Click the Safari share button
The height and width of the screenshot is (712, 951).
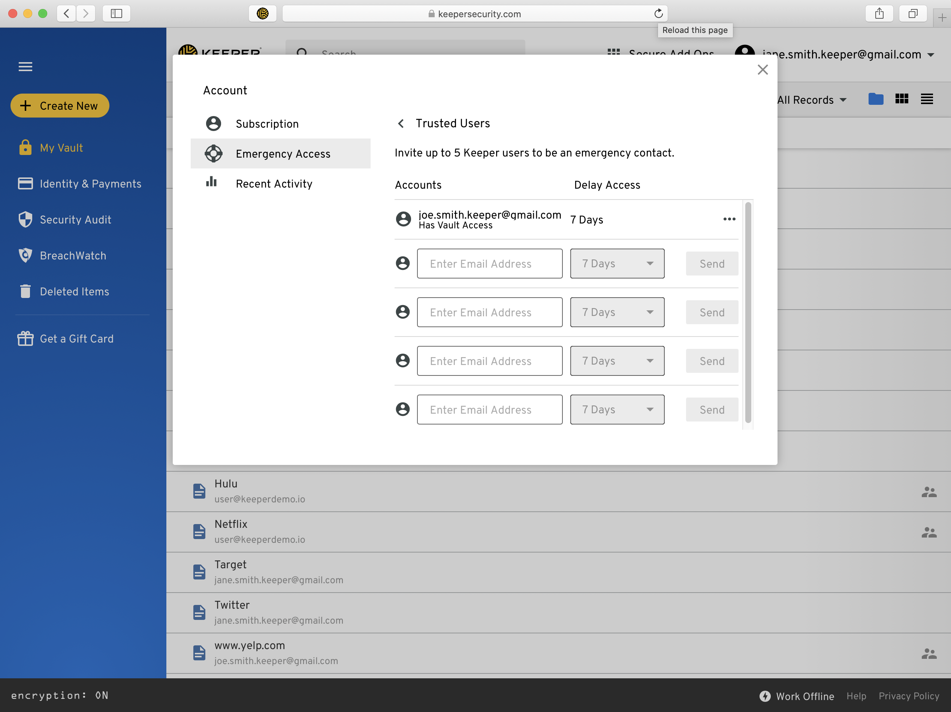click(x=879, y=14)
